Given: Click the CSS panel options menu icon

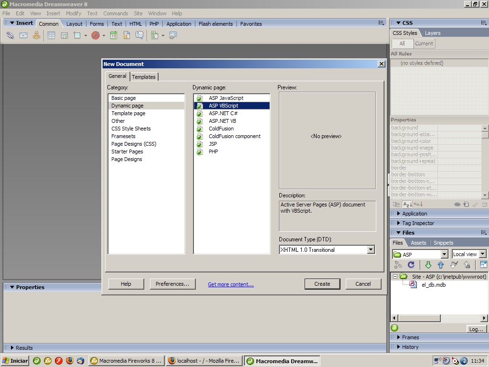Looking at the screenshot, I should (484, 23).
